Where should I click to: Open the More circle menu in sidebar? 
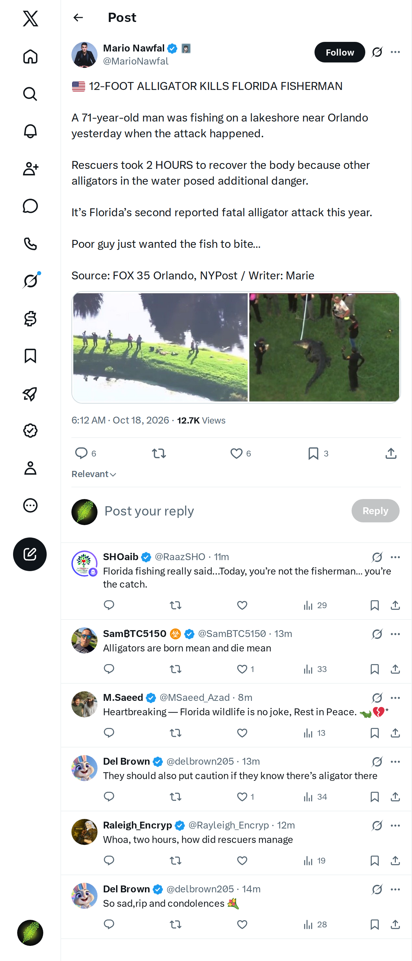pos(30,506)
